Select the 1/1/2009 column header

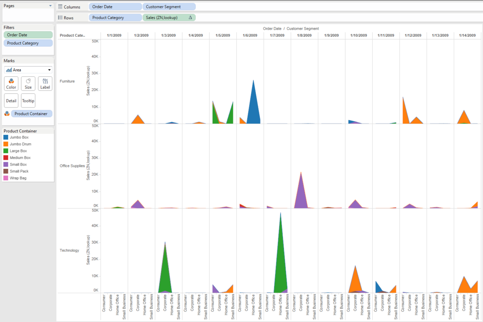(114, 35)
